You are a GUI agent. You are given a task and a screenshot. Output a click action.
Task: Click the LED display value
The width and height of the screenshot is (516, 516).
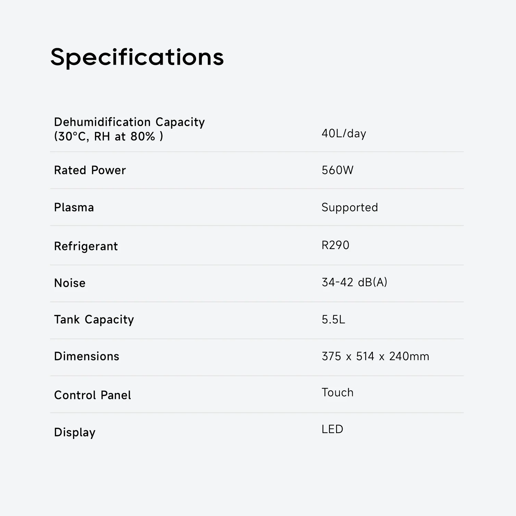coord(332,429)
